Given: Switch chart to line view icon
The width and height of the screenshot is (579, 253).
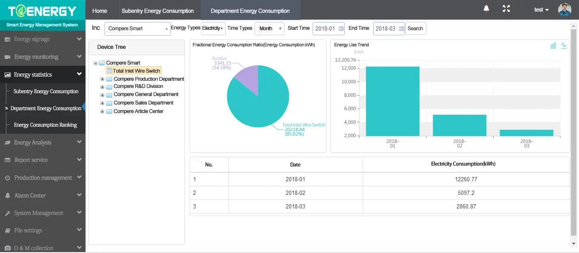Looking at the screenshot, I should [x=564, y=45].
